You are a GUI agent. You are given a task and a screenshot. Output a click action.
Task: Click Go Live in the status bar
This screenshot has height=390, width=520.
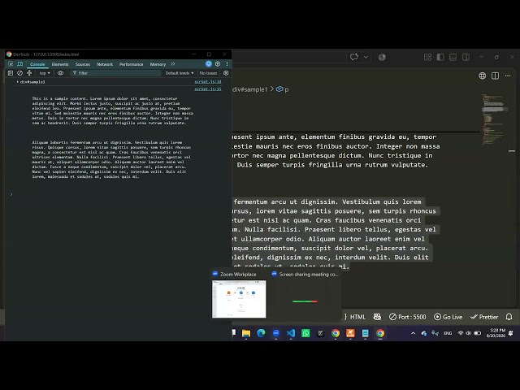point(448,317)
